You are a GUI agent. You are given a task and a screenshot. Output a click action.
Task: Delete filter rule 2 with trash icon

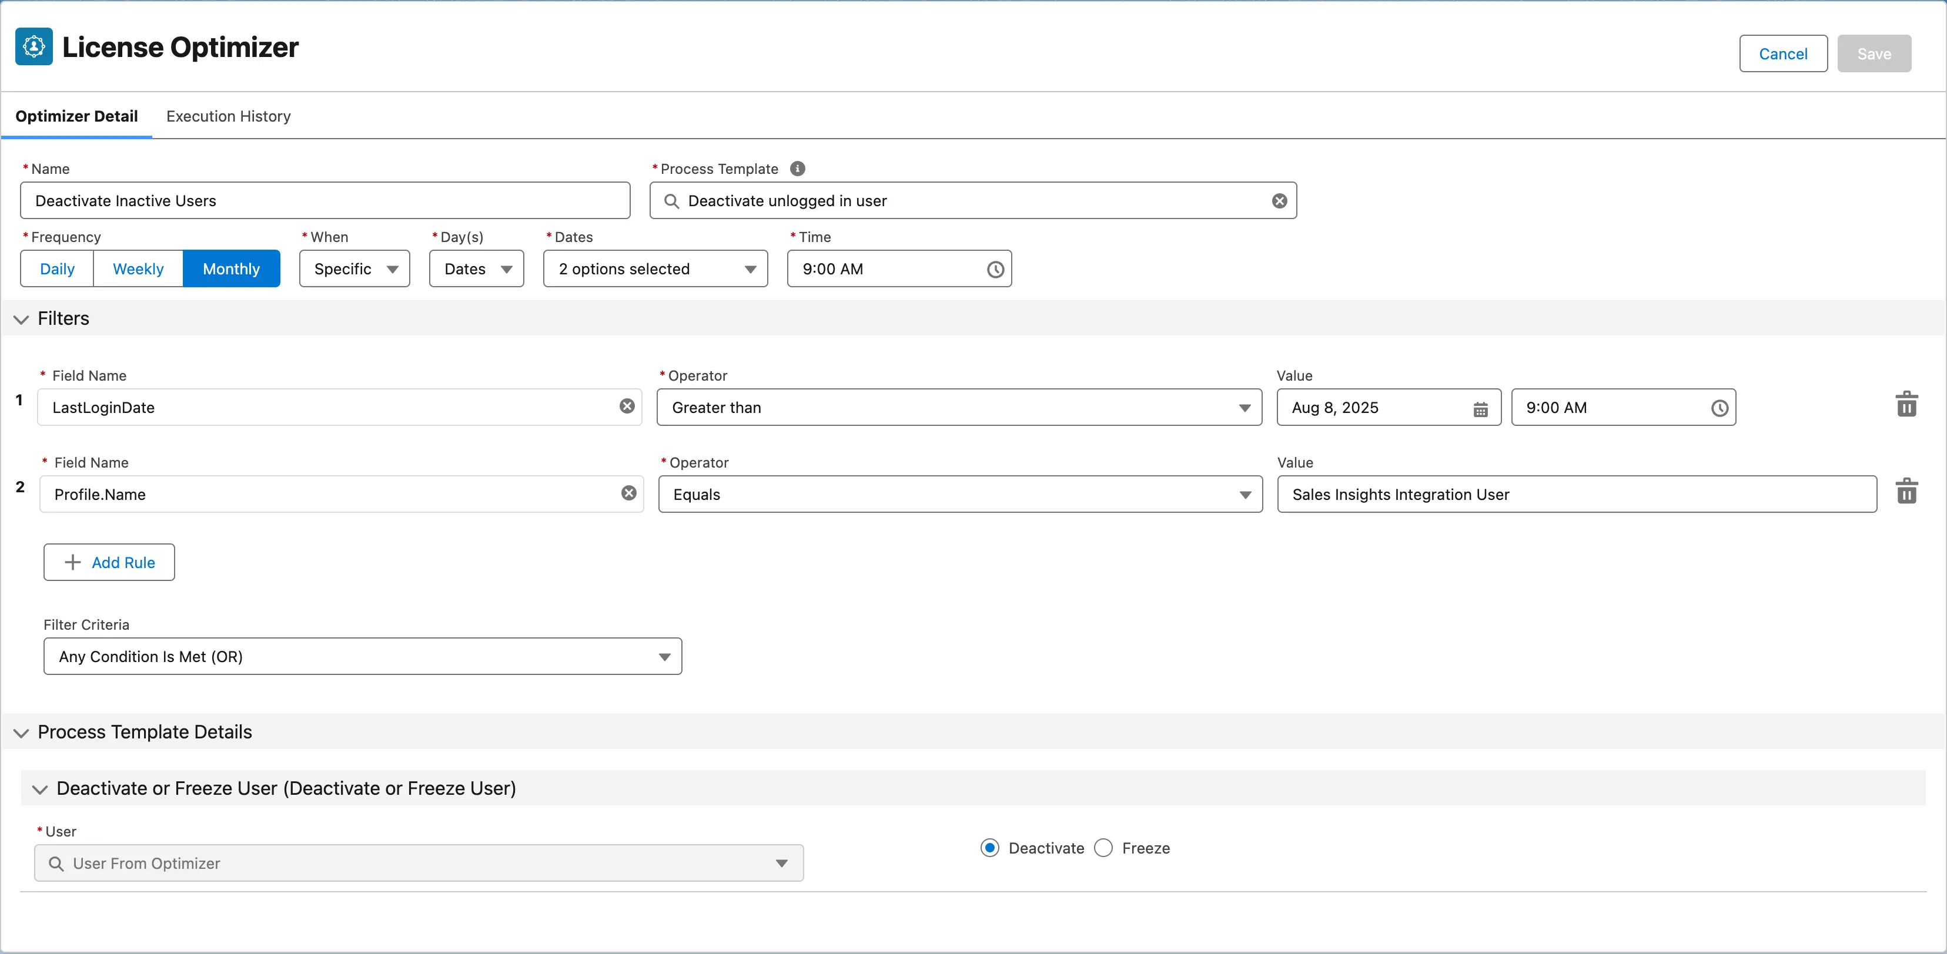point(1906,491)
